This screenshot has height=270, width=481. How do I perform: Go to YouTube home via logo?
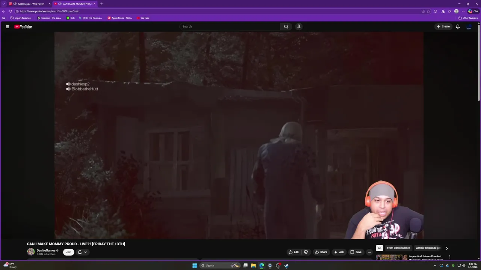coord(23,27)
